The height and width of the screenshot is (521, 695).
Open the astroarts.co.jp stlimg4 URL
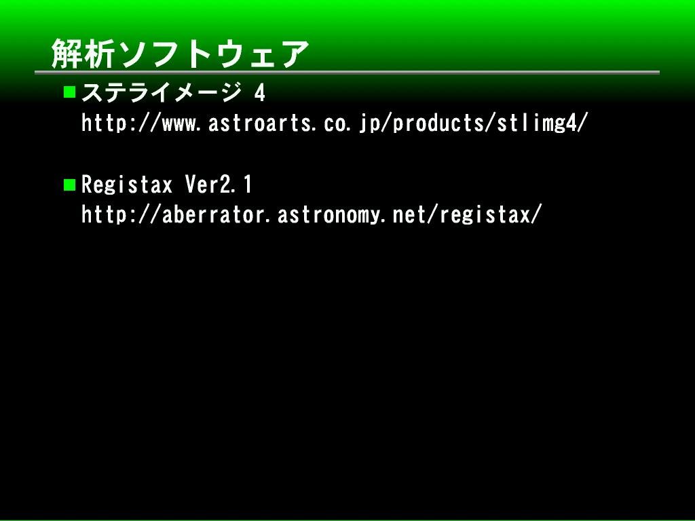334,123
